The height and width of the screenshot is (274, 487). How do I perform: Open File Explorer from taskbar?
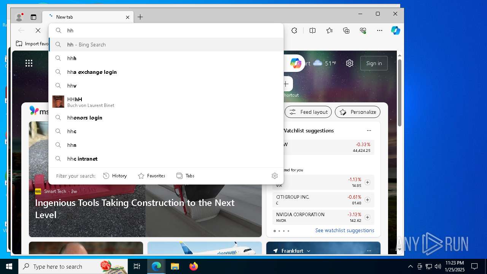pyautogui.click(x=175, y=266)
